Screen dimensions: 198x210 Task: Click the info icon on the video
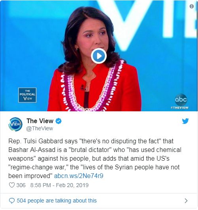point(192,6)
